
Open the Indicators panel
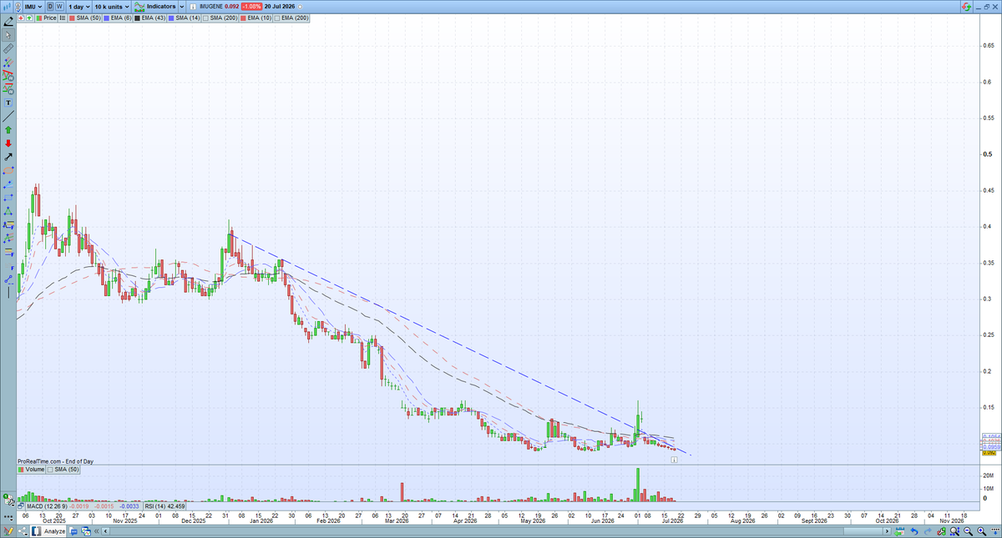click(154, 7)
